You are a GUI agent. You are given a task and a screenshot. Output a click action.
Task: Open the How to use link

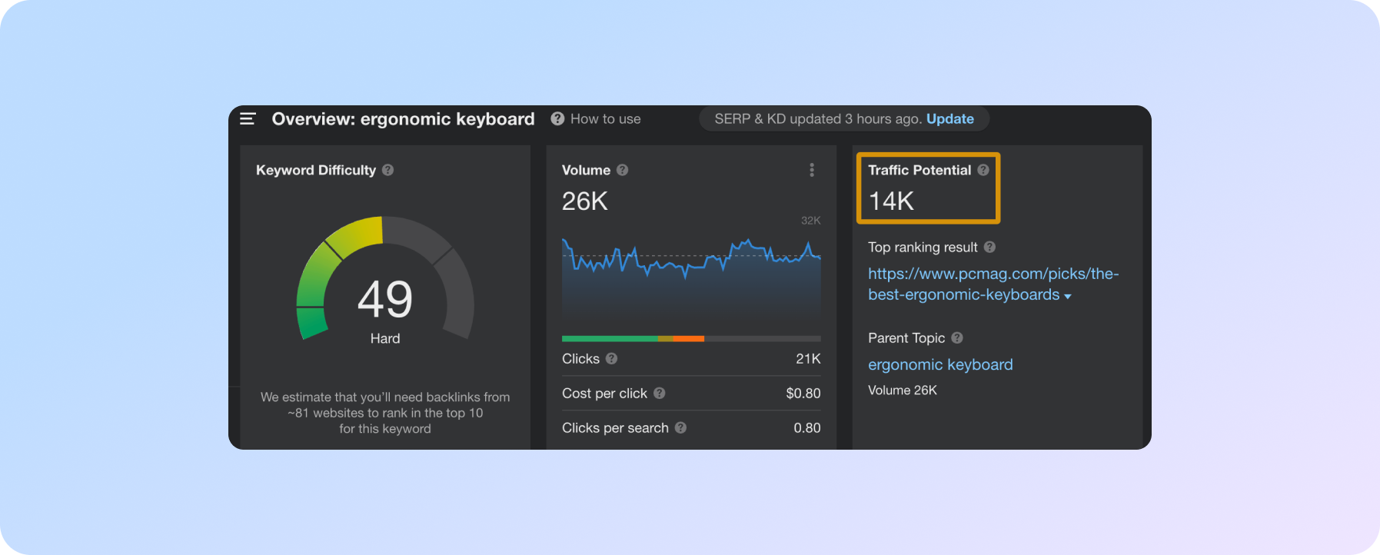[x=605, y=118]
